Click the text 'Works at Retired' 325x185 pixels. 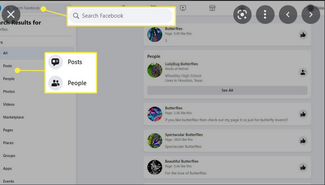pyautogui.click(x=176, y=69)
